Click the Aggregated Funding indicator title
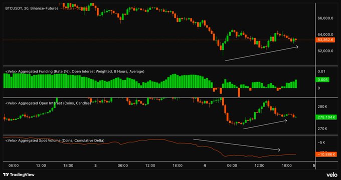This screenshot has width=341, height=180. [x=75, y=71]
